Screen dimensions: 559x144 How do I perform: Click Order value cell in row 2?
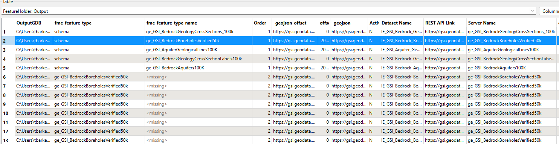point(262,41)
